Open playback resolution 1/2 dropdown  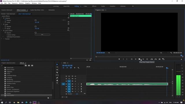pyautogui.click(x=164, y=53)
